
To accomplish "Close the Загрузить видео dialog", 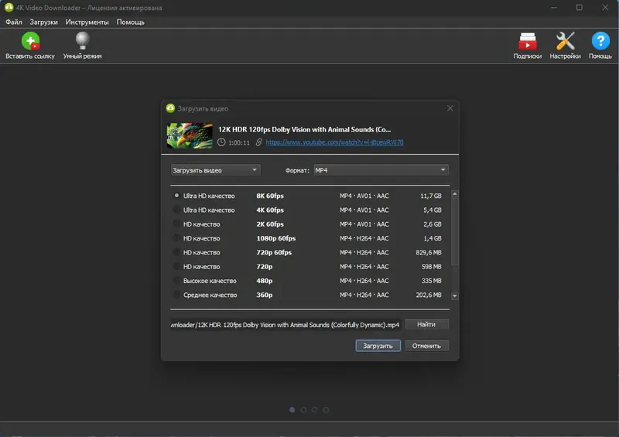I will tap(450, 108).
